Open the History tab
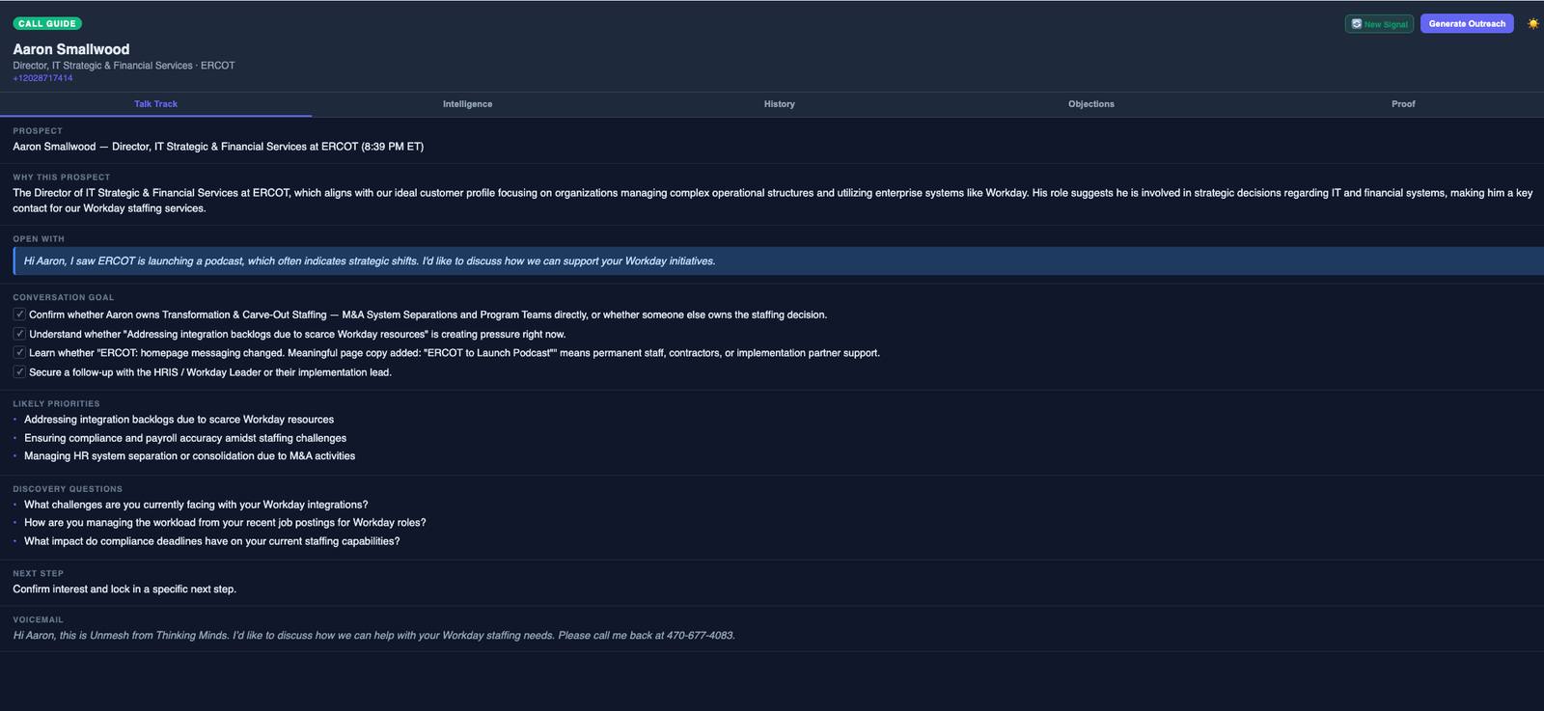Image resolution: width=1544 pixels, height=711 pixels. click(780, 104)
